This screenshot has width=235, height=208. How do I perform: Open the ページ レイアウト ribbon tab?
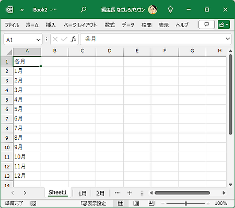(80, 25)
